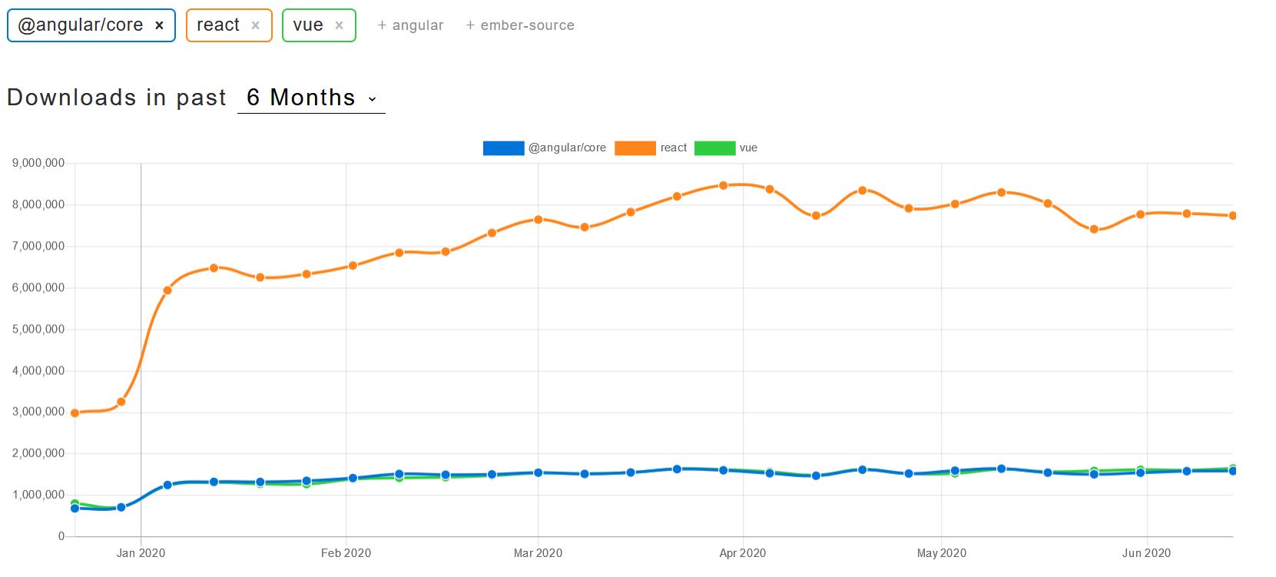Screen dimensions: 1276x577
Task: Toggle the orange react legend swatch
Action: coord(635,148)
